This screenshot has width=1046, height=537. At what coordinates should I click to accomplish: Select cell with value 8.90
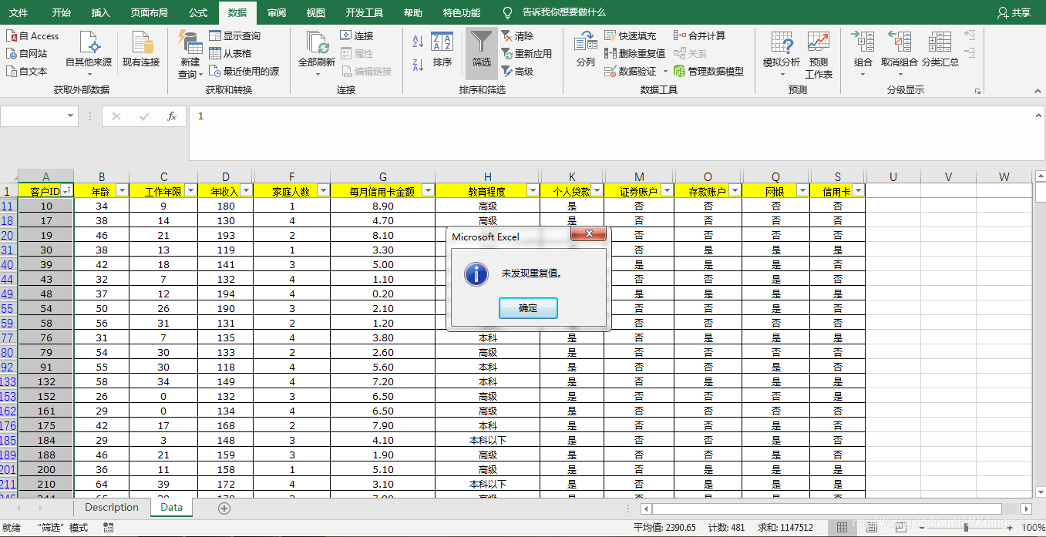382,206
